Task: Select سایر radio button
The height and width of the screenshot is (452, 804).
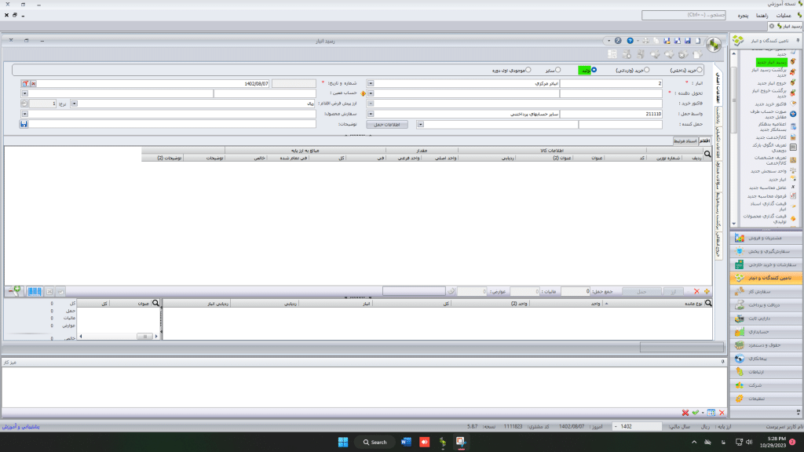Action: coord(558,70)
